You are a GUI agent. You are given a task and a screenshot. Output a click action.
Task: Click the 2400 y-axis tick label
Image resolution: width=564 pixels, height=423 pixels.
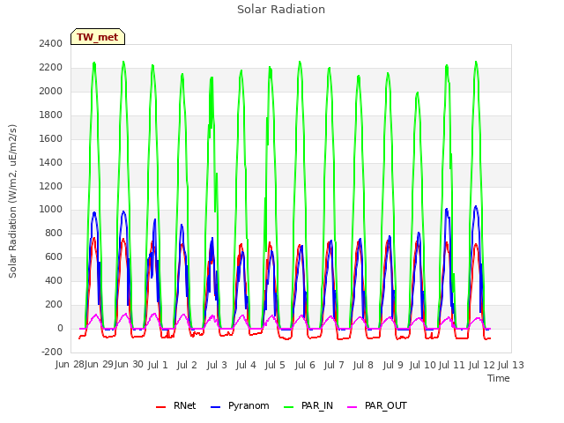(x=51, y=44)
